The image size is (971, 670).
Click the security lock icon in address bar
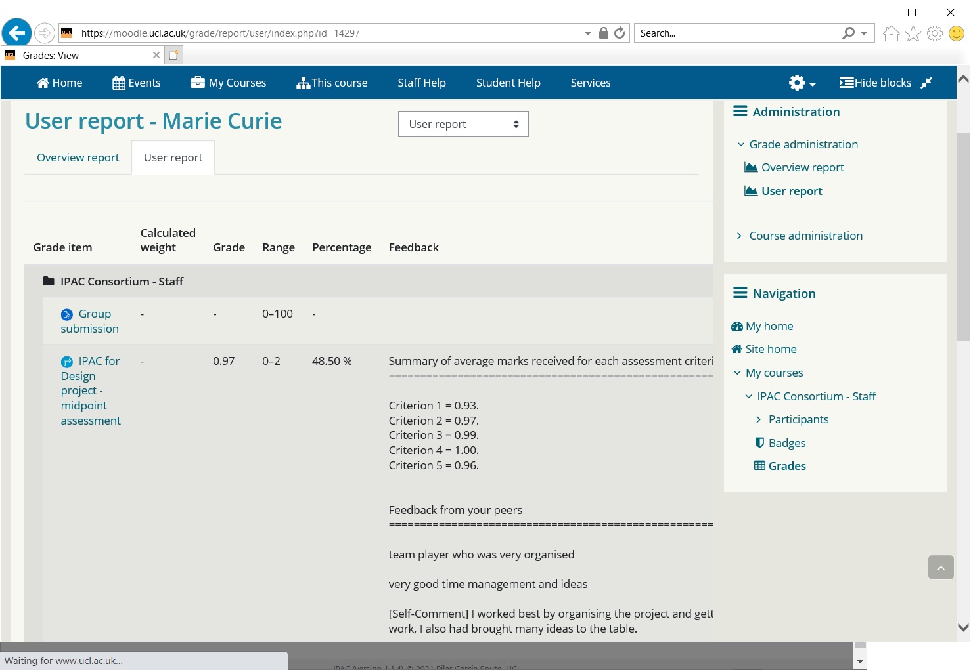coord(604,33)
